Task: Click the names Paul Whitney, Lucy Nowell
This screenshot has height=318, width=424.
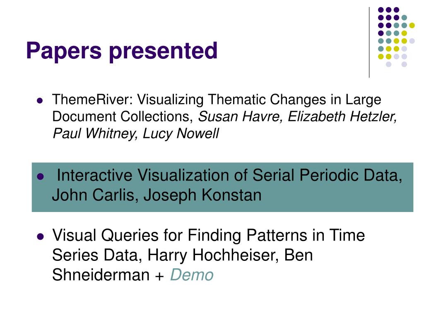Action: click(136, 134)
